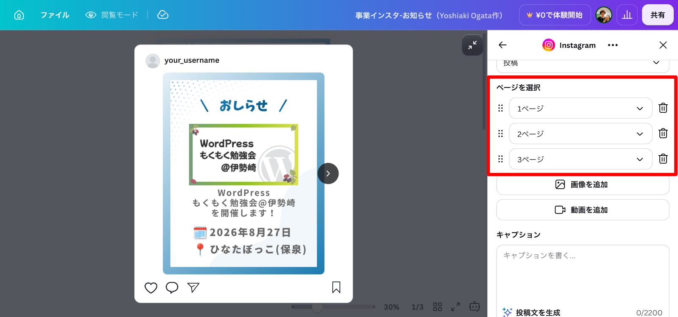Click the ページを選択 heading

(x=518, y=88)
